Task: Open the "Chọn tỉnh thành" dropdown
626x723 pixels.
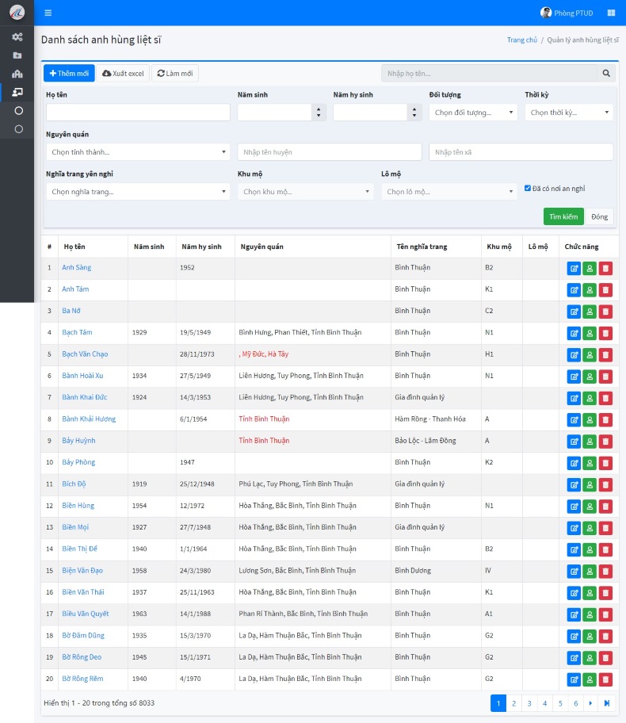Action: point(138,151)
